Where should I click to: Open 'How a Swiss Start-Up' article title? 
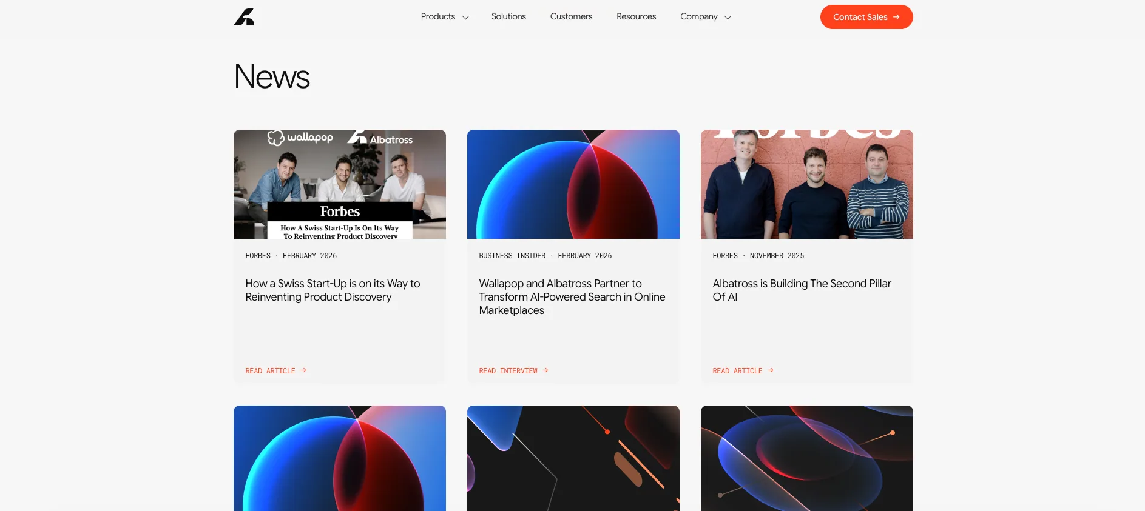[333, 290]
